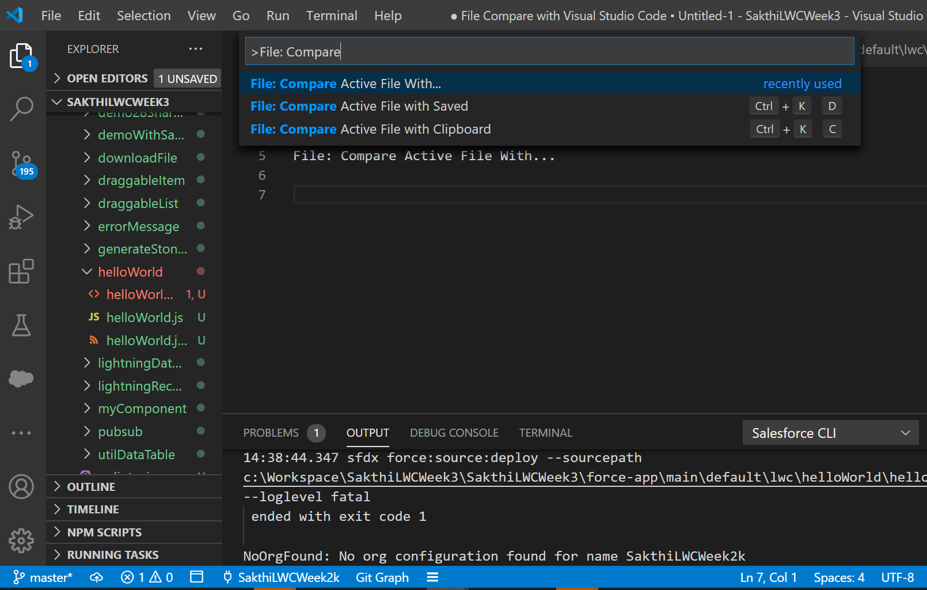Switch to the DEBUG CONSOLE tab
927x590 pixels.
[454, 433]
